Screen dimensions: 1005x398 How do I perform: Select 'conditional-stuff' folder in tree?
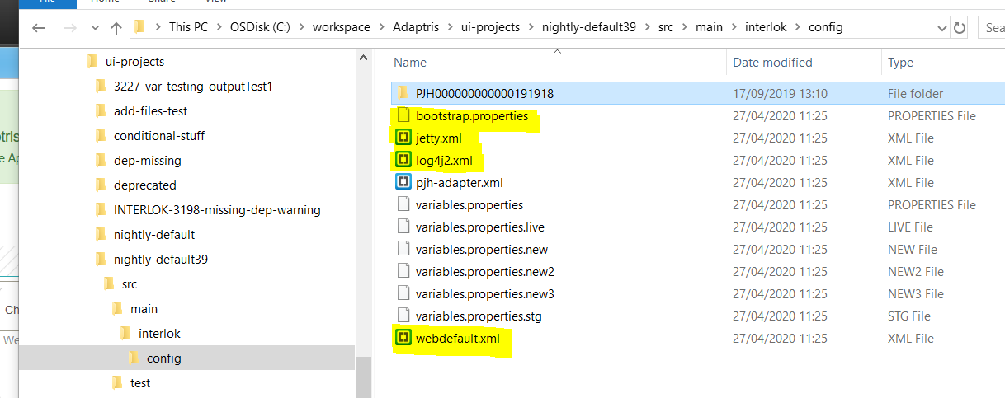pos(159,136)
